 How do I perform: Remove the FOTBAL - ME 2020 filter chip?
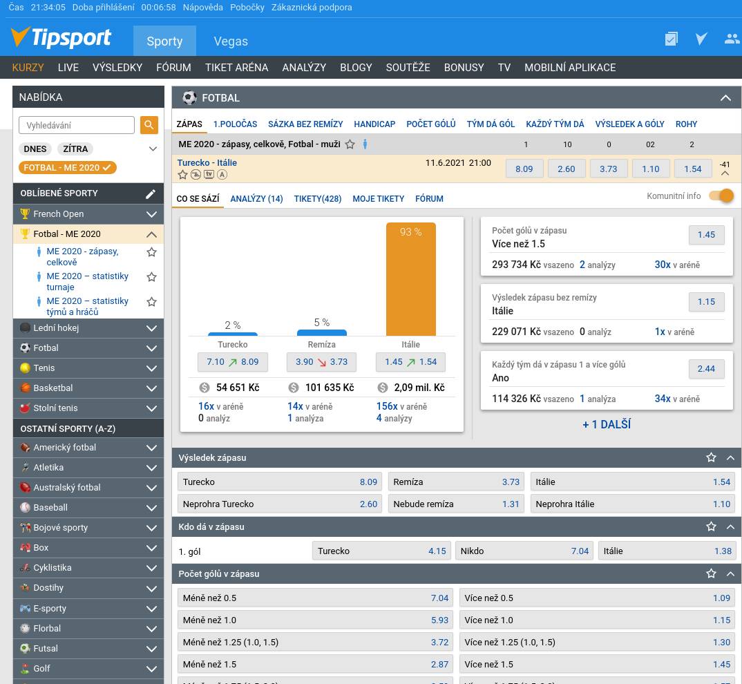68,168
